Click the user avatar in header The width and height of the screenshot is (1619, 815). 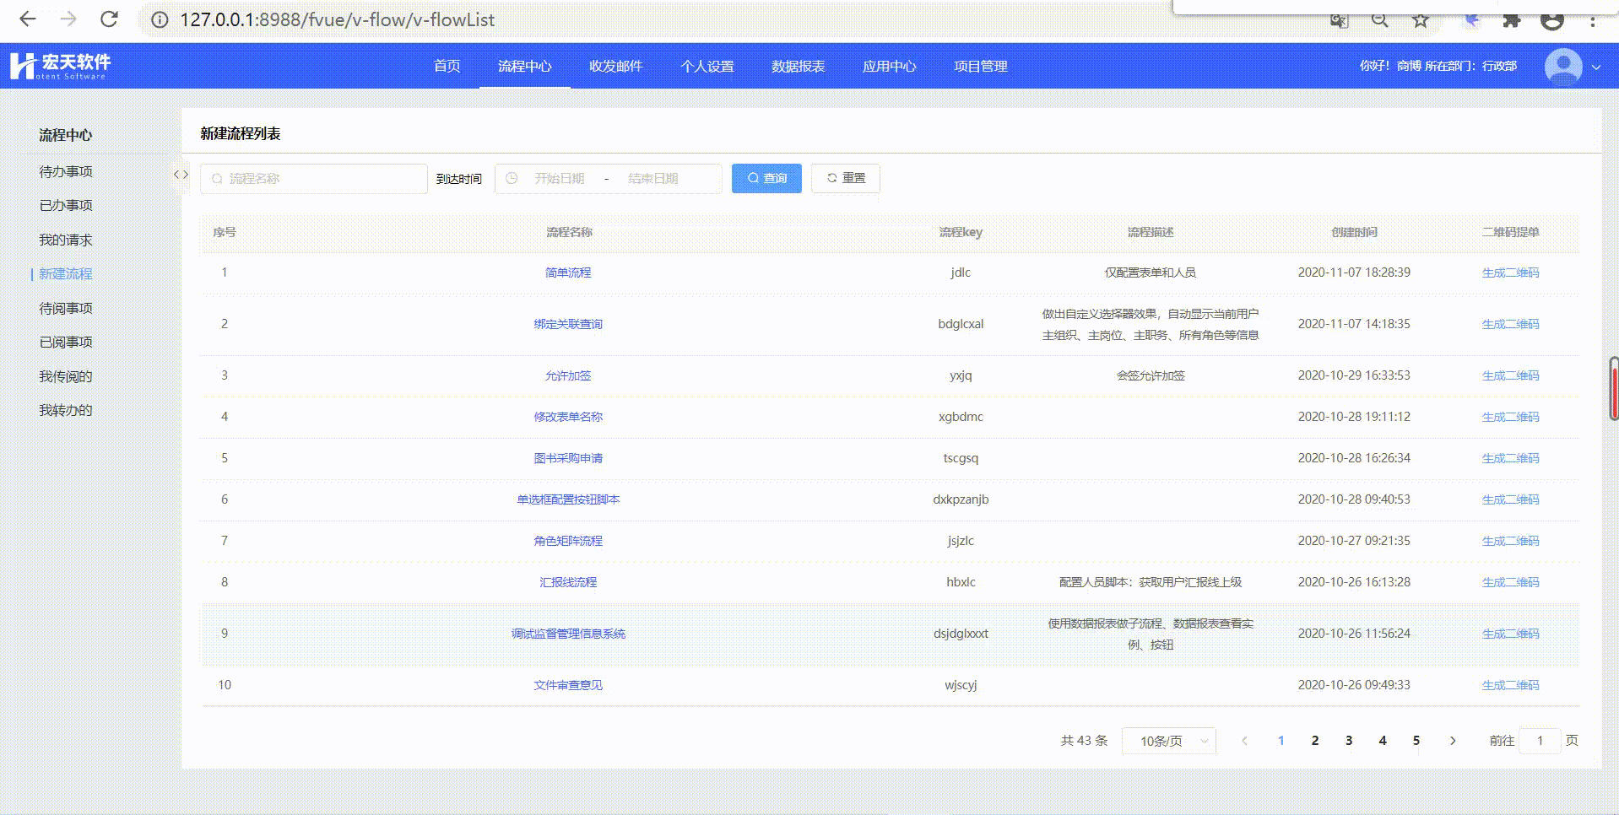[1562, 66]
